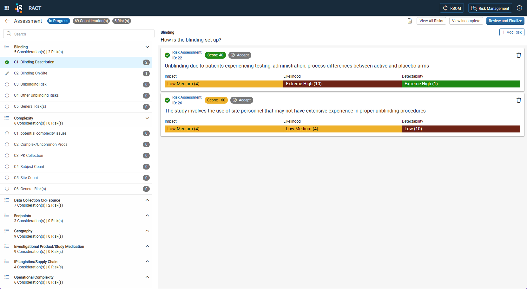Expand the Endpoints section
527x289 pixels.
pos(147,215)
